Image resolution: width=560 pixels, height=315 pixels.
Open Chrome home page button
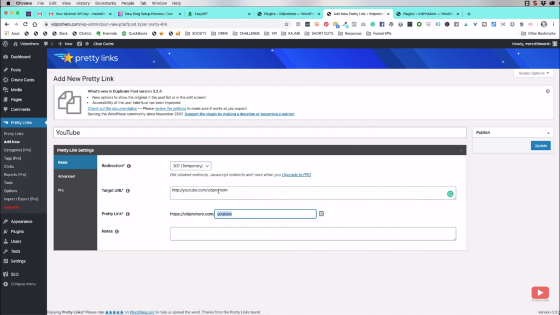(x=34, y=24)
